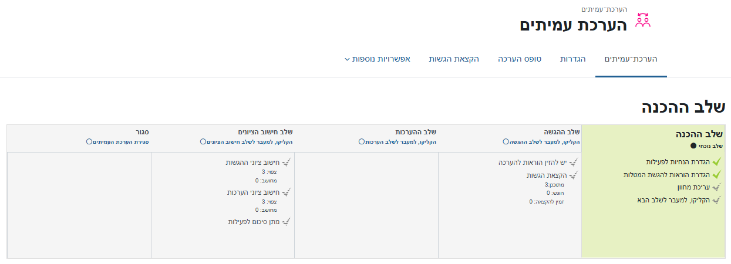Select the circle for סגירת הערכת העמיתים
This screenshot has height=264, width=731.
(x=89, y=141)
